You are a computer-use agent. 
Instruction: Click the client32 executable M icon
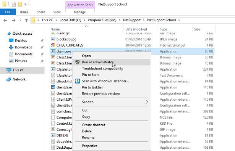53,87
